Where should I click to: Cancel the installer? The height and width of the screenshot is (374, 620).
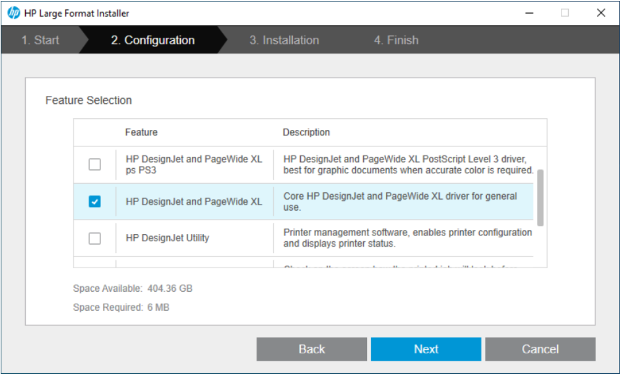pyautogui.click(x=540, y=349)
